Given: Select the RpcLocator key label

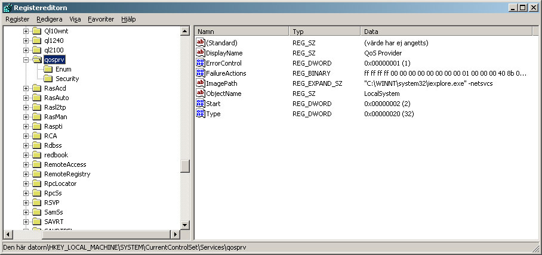Looking at the screenshot, I should (x=60, y=184).
